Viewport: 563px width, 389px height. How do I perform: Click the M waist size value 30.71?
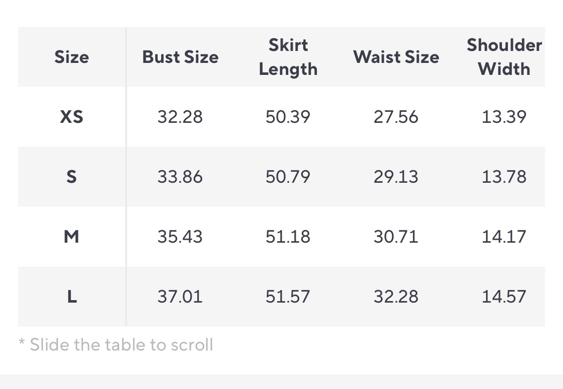396,237
